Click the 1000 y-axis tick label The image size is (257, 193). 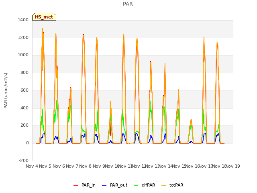tap(23, 55)
